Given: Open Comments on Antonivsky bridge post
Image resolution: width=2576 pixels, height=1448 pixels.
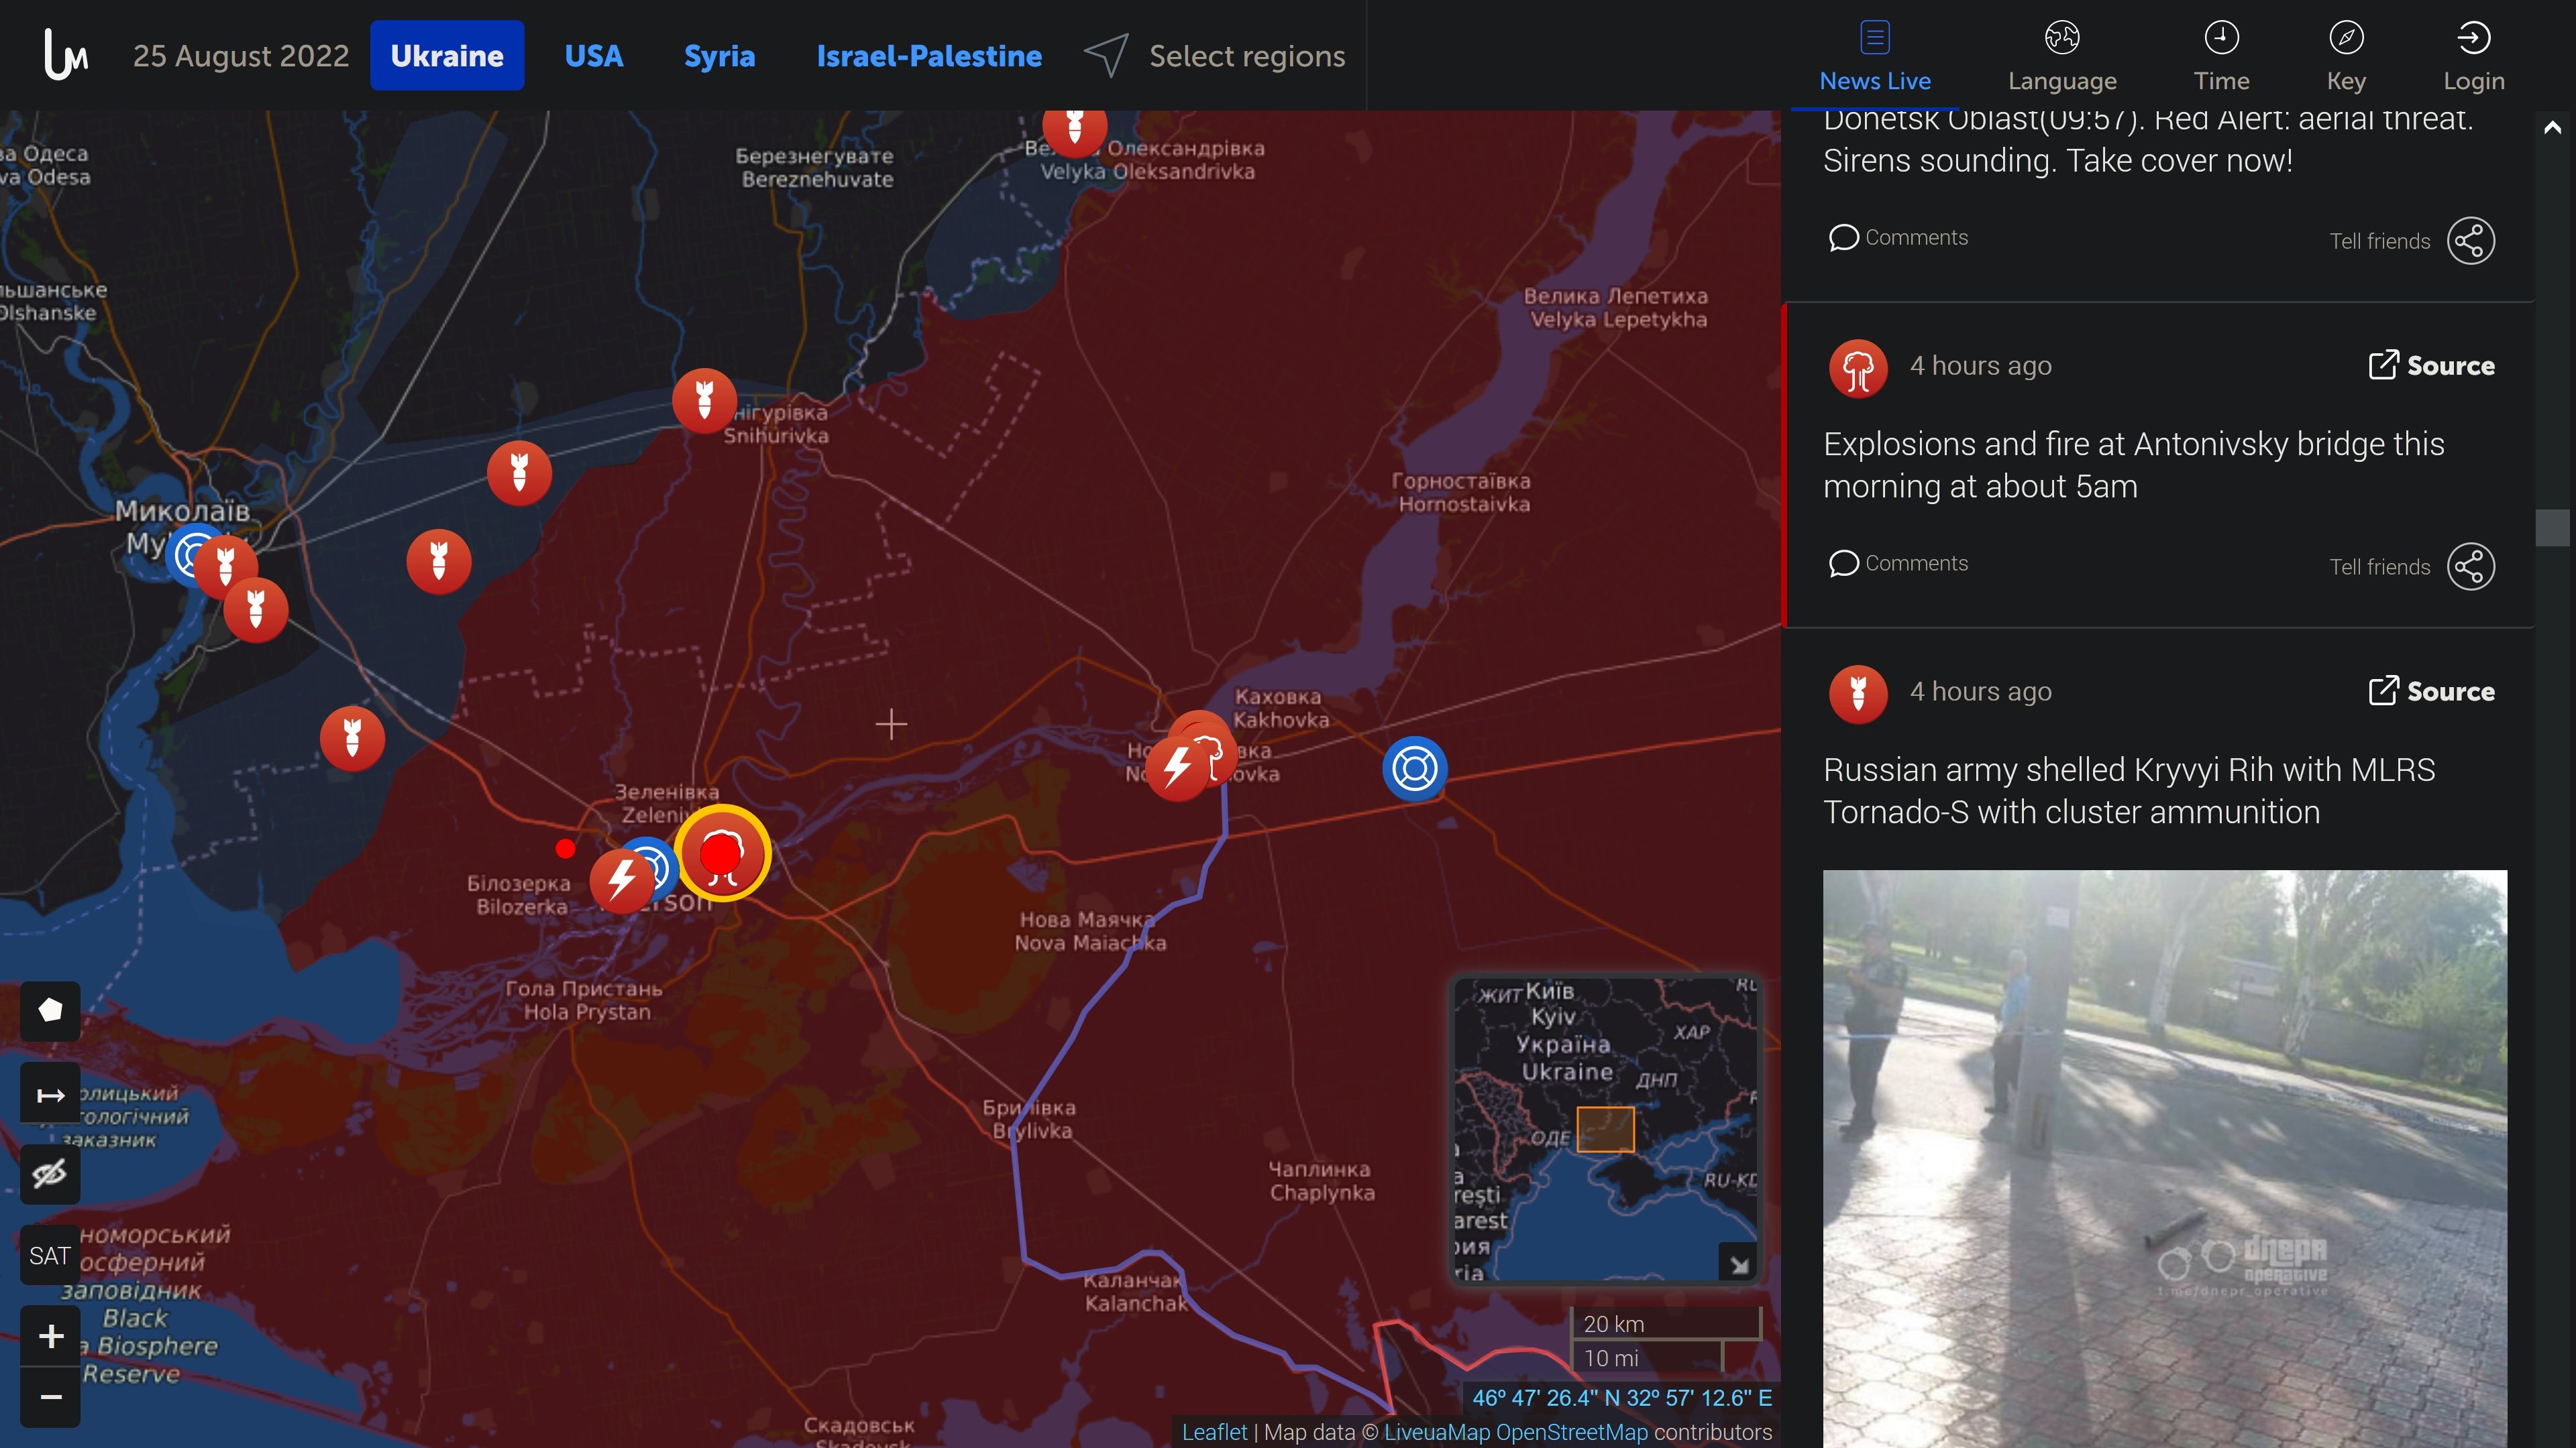Looking at the screenshot, I should tap(1898, 562).
